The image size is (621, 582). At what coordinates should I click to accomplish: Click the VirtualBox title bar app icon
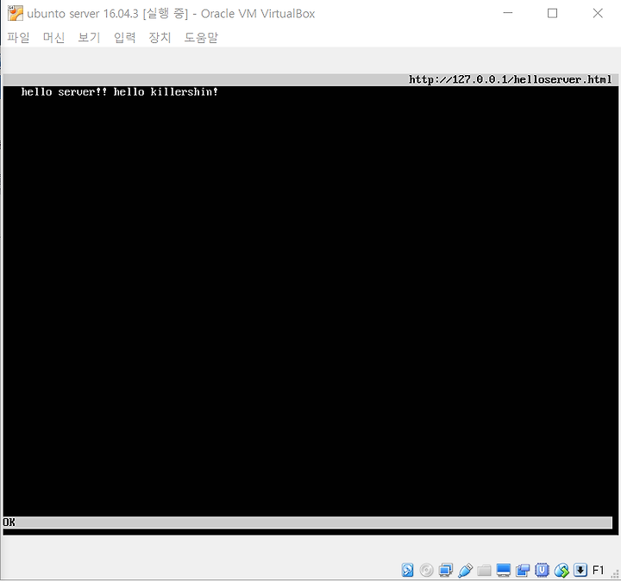15,13
